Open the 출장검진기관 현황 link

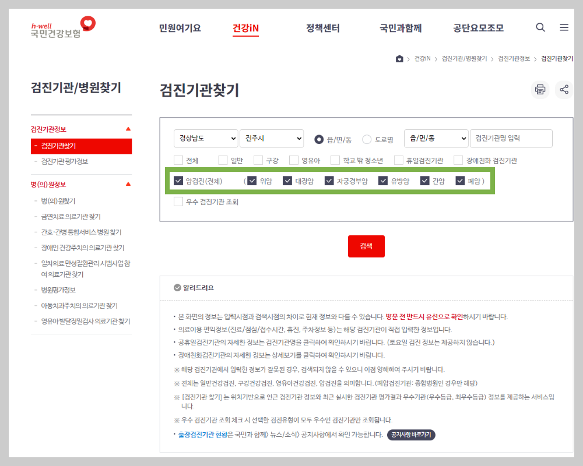tap(203, 435)
